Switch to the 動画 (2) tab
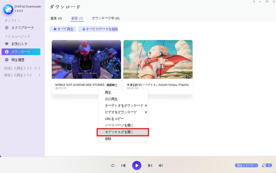Screen dimensions: 276x173 77,18
